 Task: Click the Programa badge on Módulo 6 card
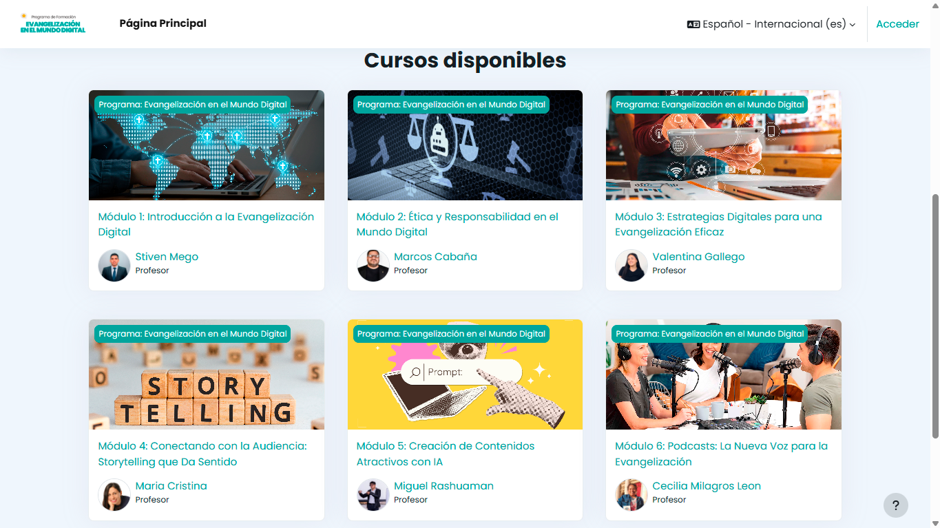point(710,334)
